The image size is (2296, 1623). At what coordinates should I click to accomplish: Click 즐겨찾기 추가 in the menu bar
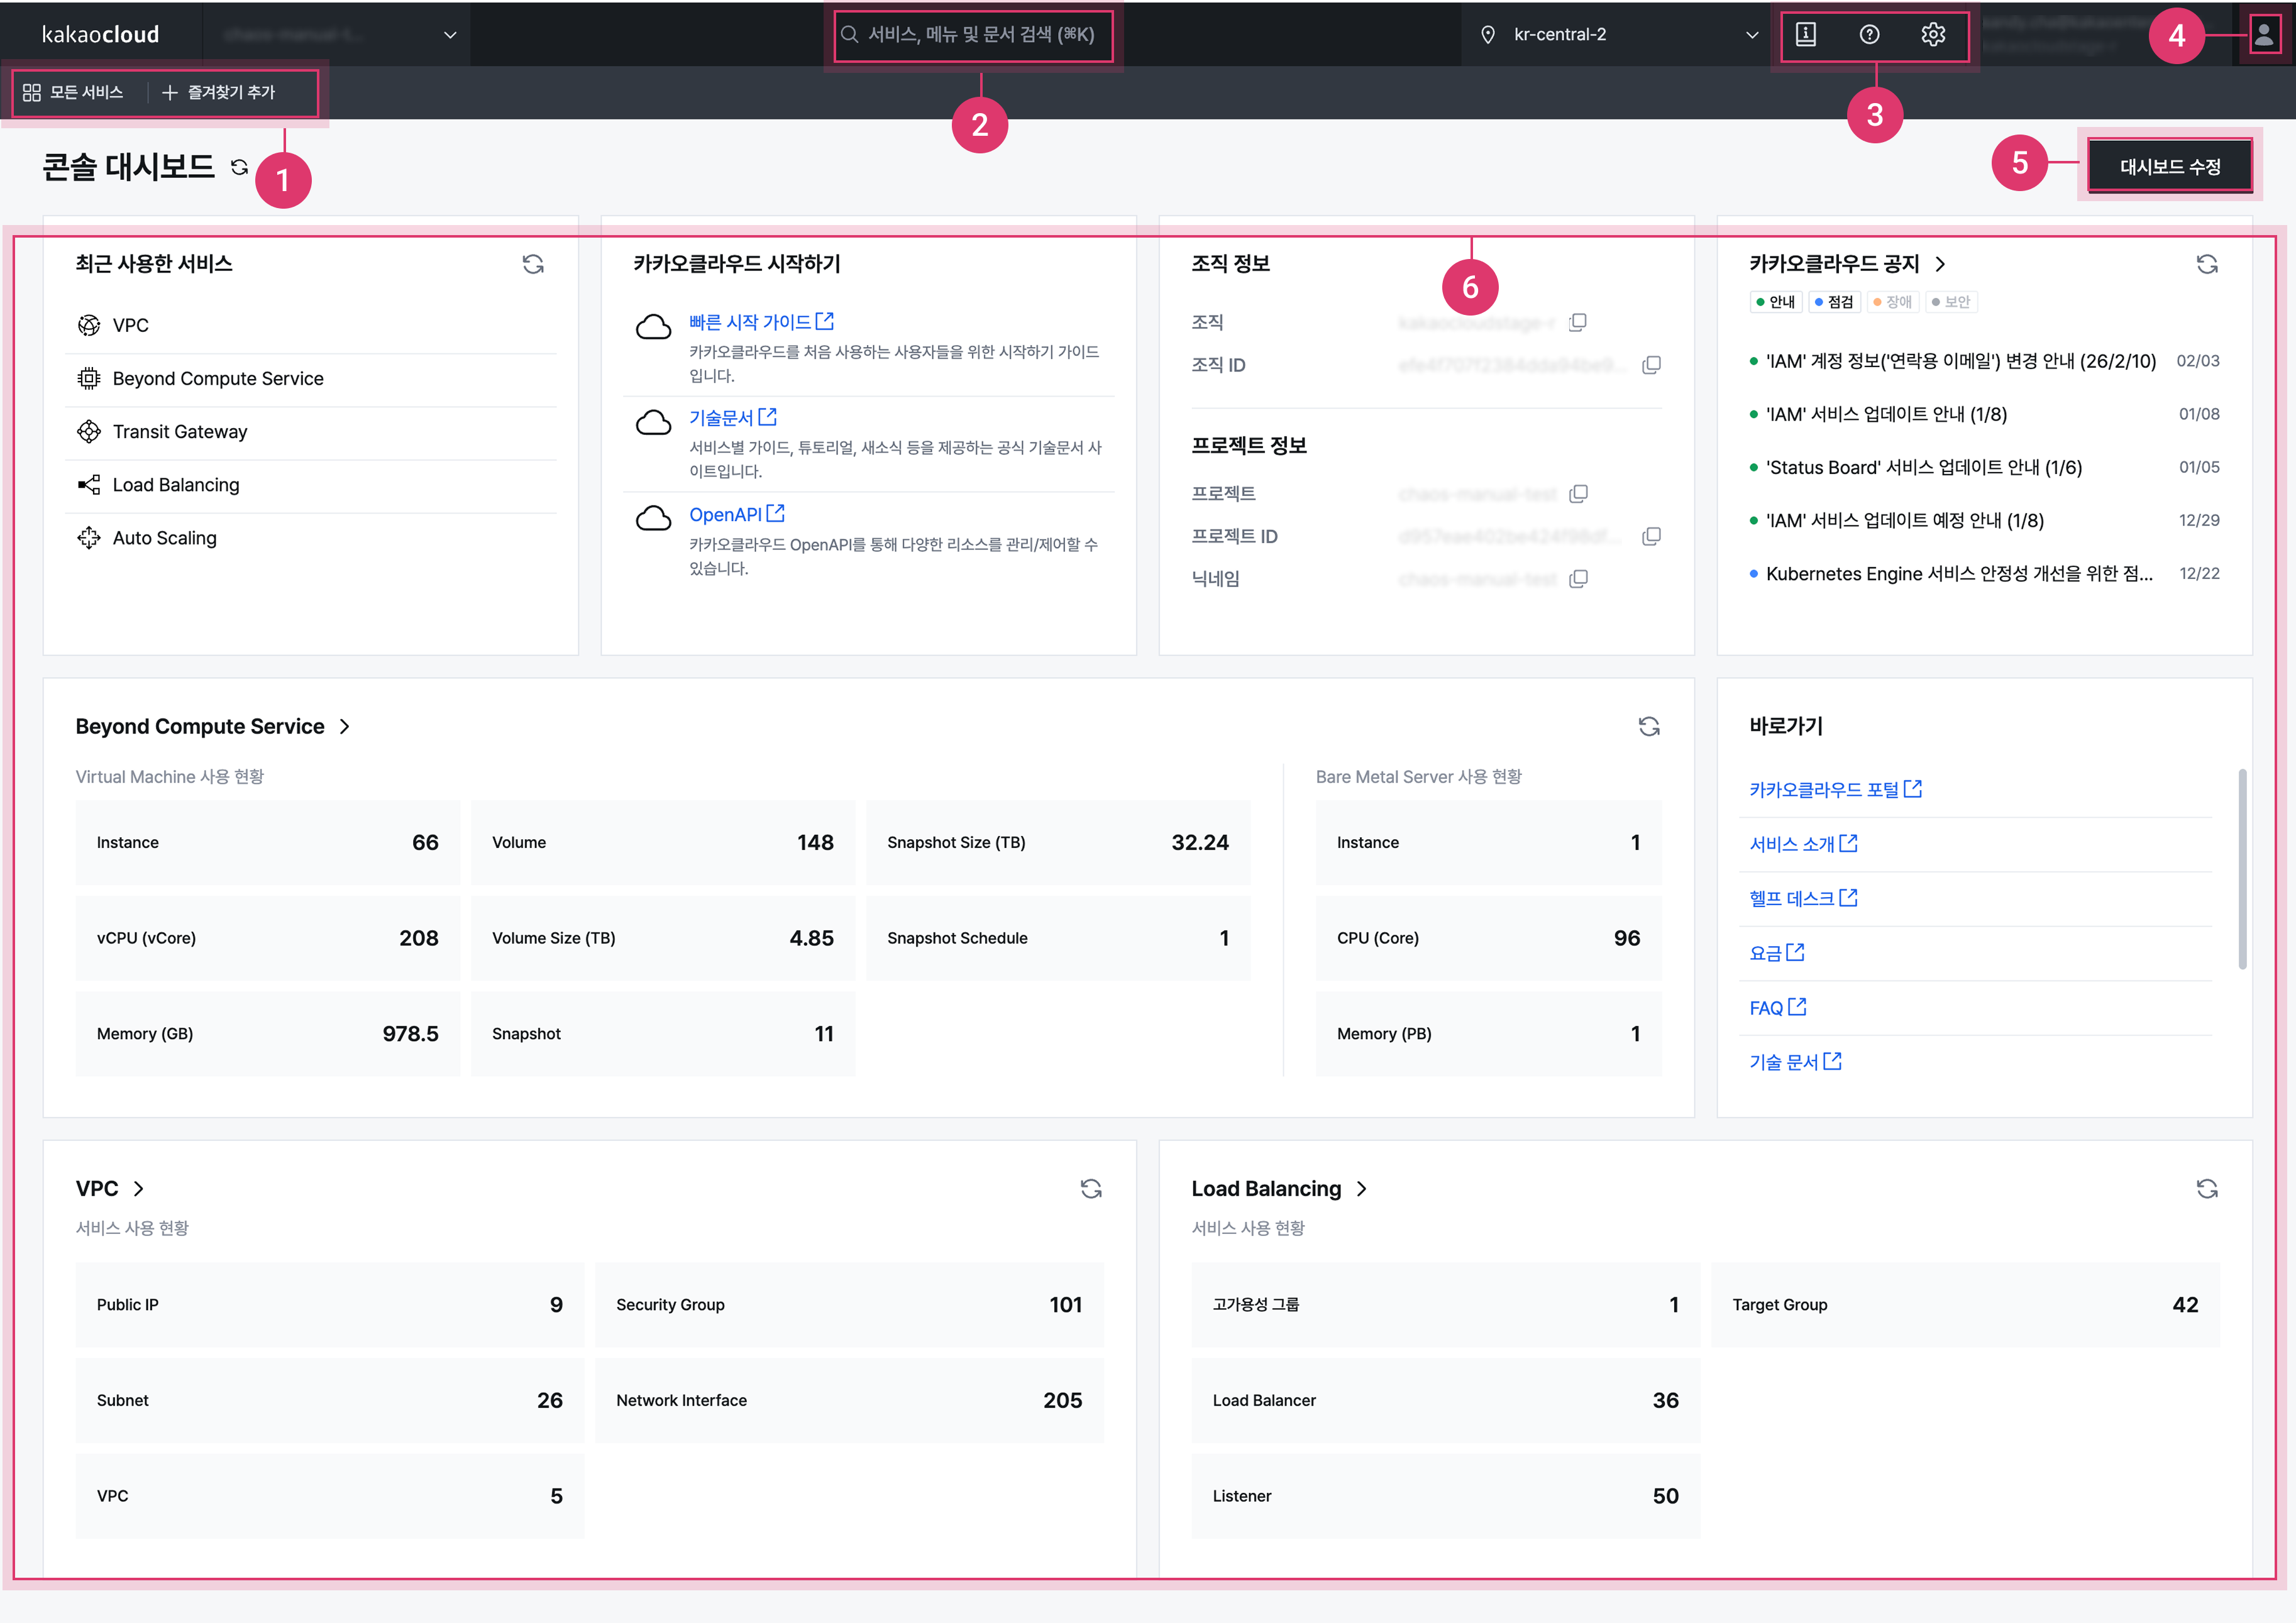coord(219,93)
